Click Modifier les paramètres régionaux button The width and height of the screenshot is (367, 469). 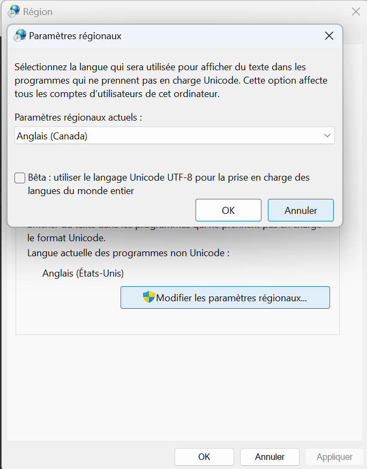click(x=225, y=297)
